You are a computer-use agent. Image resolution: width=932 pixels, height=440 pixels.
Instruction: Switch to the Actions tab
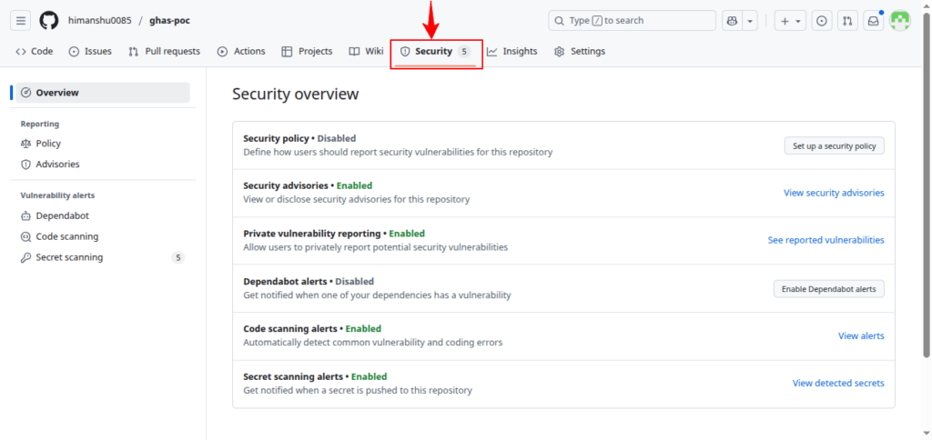pos(241,52)
